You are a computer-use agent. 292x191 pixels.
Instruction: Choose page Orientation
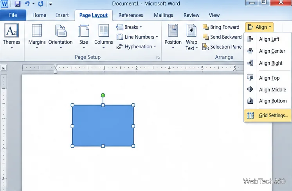(60, 36)
